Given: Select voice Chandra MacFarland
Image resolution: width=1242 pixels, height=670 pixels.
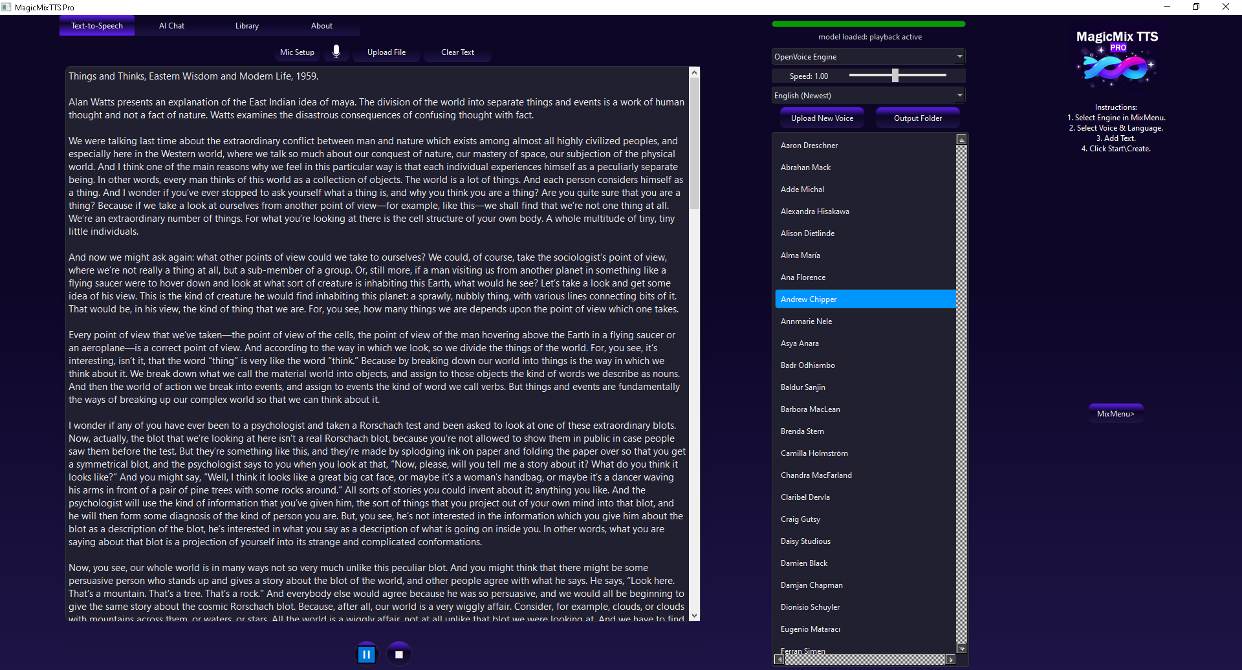Looking at the screenshot, I should pyautogui.click(x=866, y=475).
